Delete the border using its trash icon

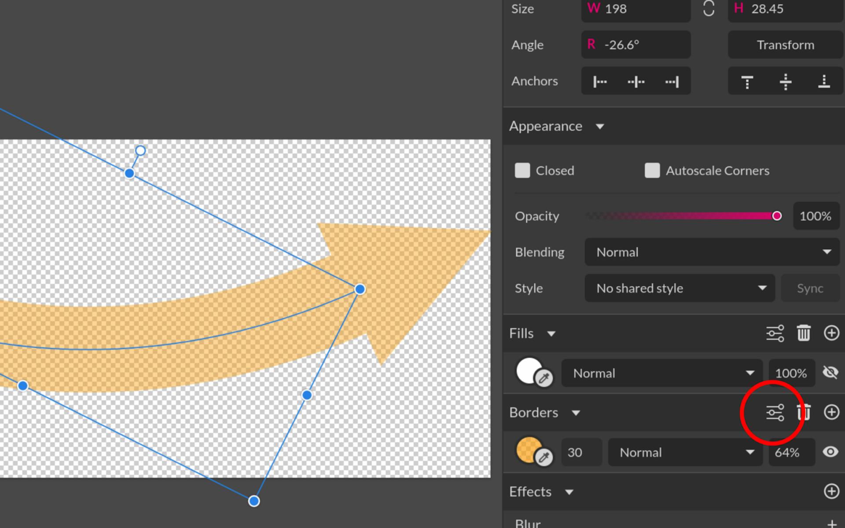tap(804, 413)
